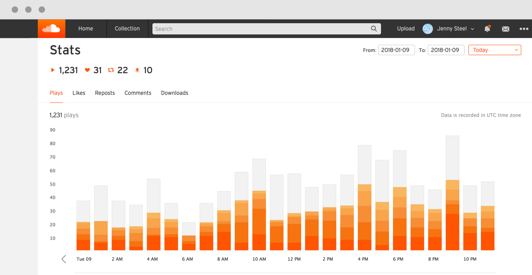Expand the Today date range dropdown

[494, 50]
